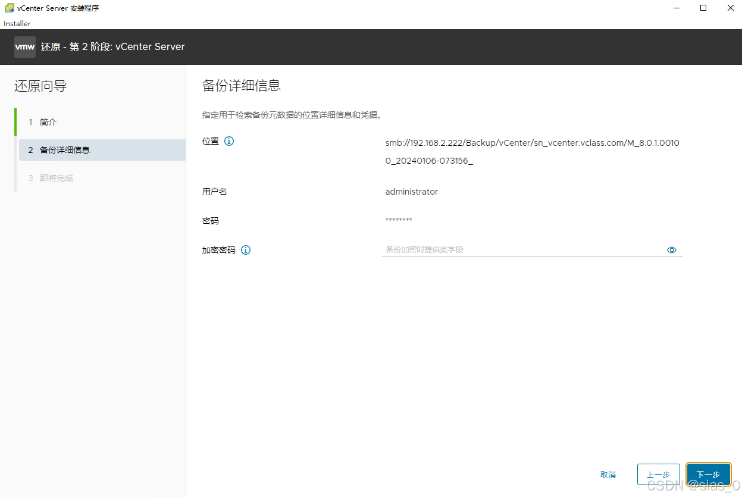Maximize the installer window
This screenshot has width=742, height=497.
703,8
